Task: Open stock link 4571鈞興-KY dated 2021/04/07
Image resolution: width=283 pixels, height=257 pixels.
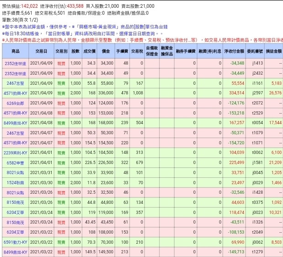Action: (x=16, y=143)
